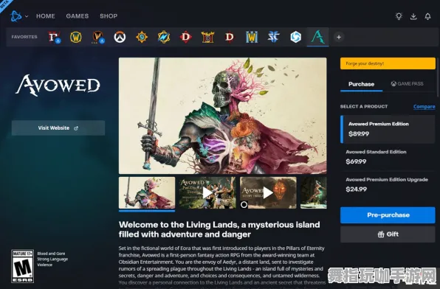
Task: Select Avowed Standard Edition product option
Action: (x=388, y=157)
